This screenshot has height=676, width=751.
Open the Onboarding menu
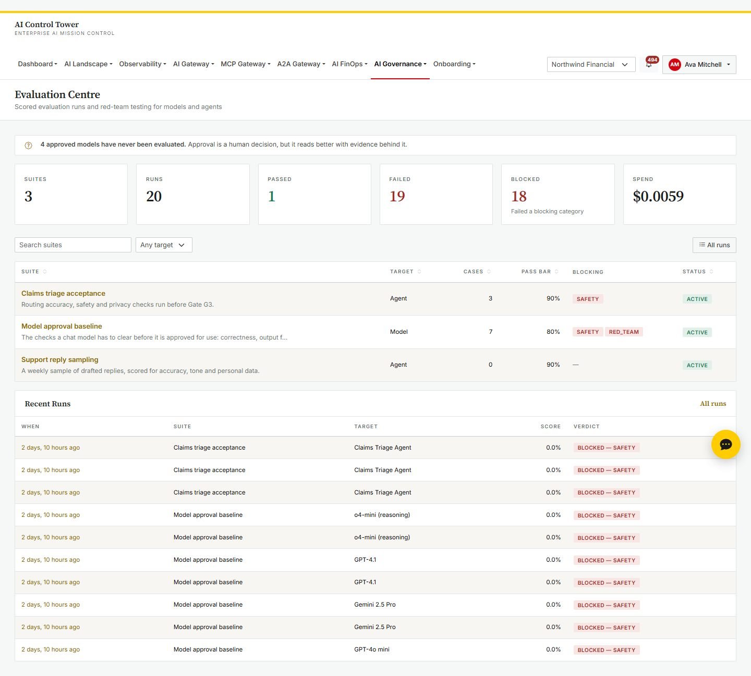coord(454,64)
